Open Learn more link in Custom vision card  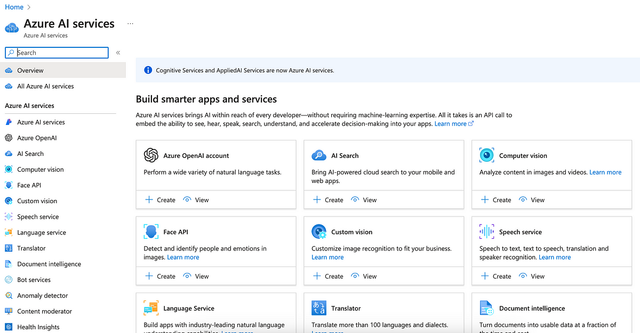click(327, 257)
